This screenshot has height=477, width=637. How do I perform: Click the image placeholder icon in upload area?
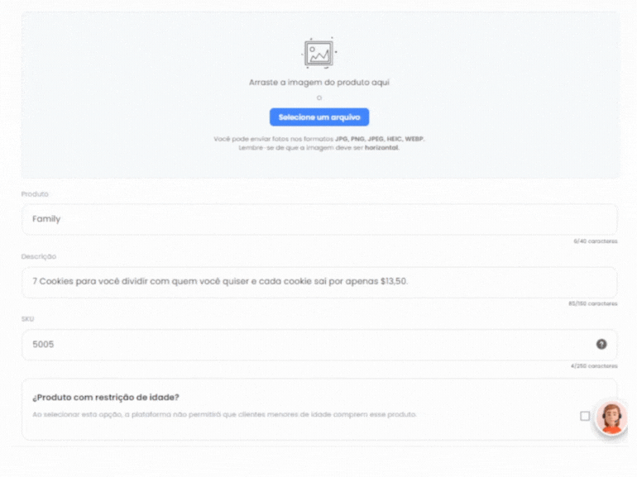tap(318, 53)
